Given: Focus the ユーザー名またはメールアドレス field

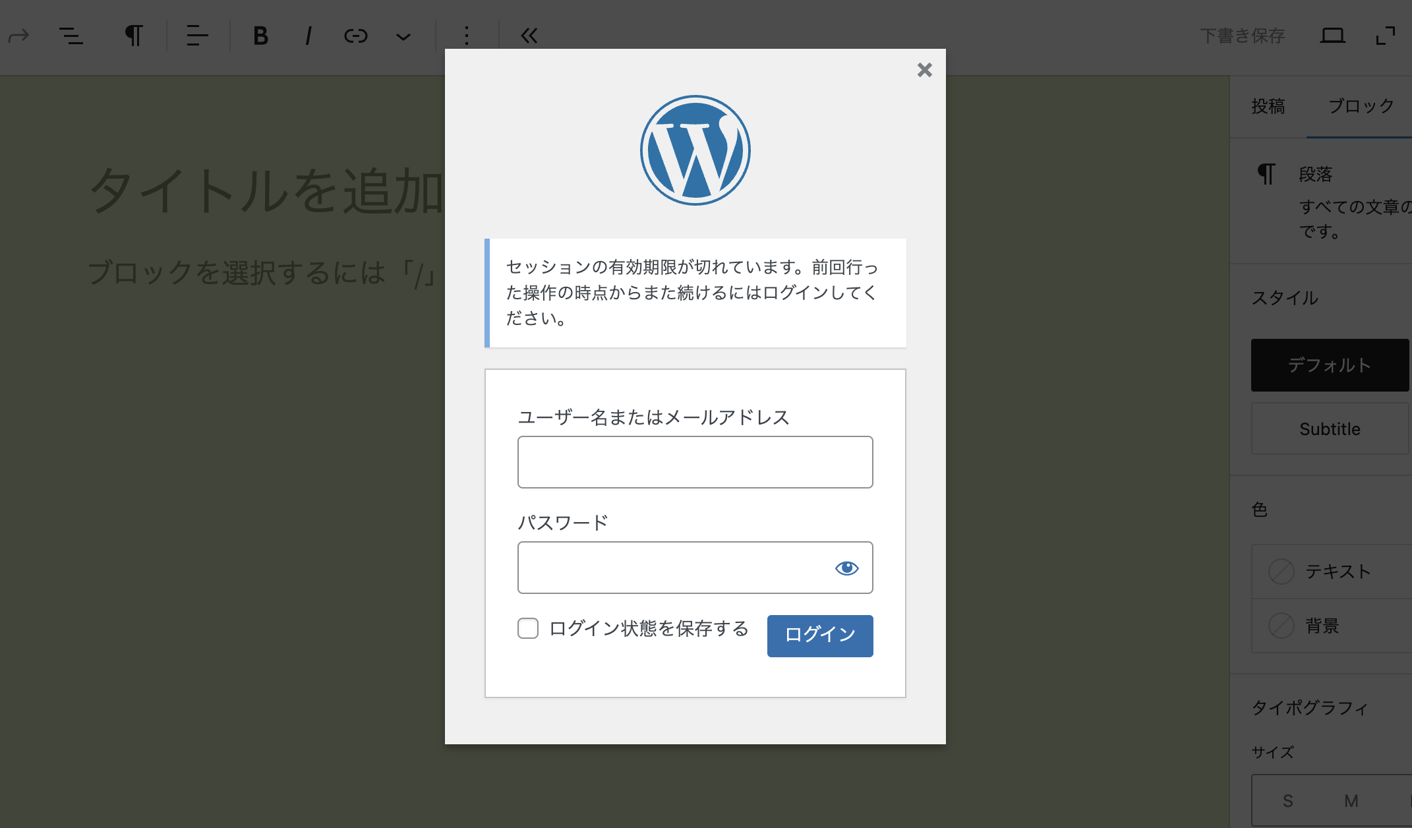Looking at the screenshot, I should [x=695, y=462].
